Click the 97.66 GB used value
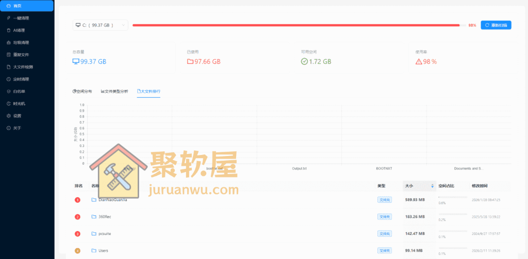The height and width of the screenshot is (259, 528). pyautogui.click(x=207, y=62)
